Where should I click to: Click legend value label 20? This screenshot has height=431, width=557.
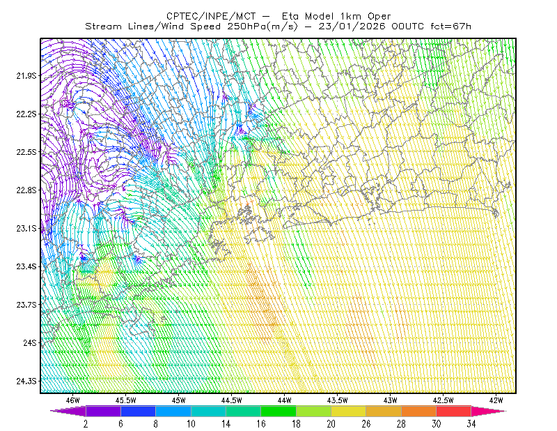point(331,424)
